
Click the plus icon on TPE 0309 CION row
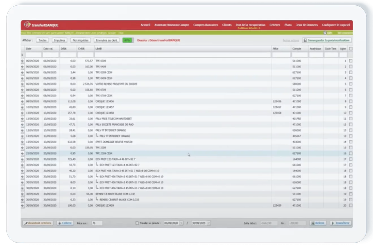22,72
